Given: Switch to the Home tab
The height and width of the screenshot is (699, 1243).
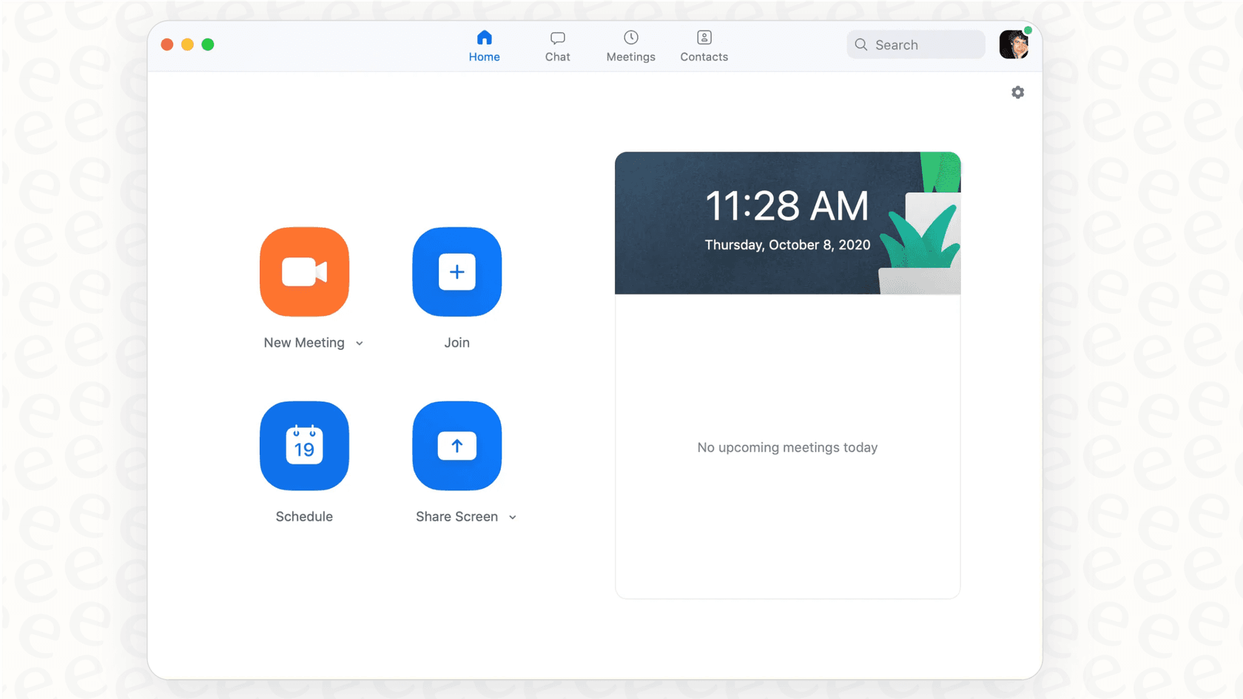Looking at the screenshot, I should point(485,46).
